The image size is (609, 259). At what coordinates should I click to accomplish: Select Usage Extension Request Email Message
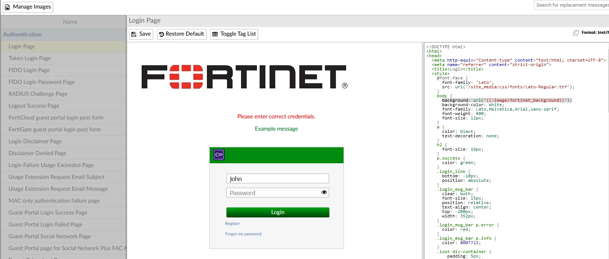(x=64, y=189)
